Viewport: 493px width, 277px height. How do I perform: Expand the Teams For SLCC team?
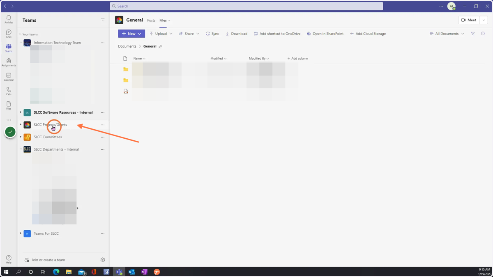tap(21, 233)
